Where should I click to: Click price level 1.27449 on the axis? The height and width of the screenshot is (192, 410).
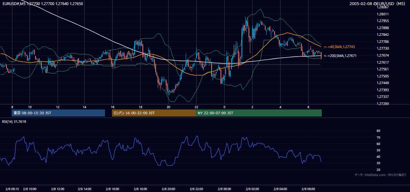[x=383, y=83]
